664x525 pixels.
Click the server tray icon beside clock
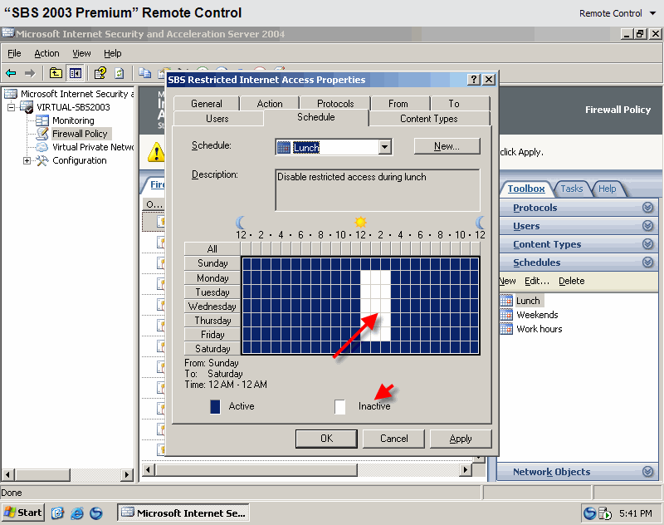(x=605, y=513)
